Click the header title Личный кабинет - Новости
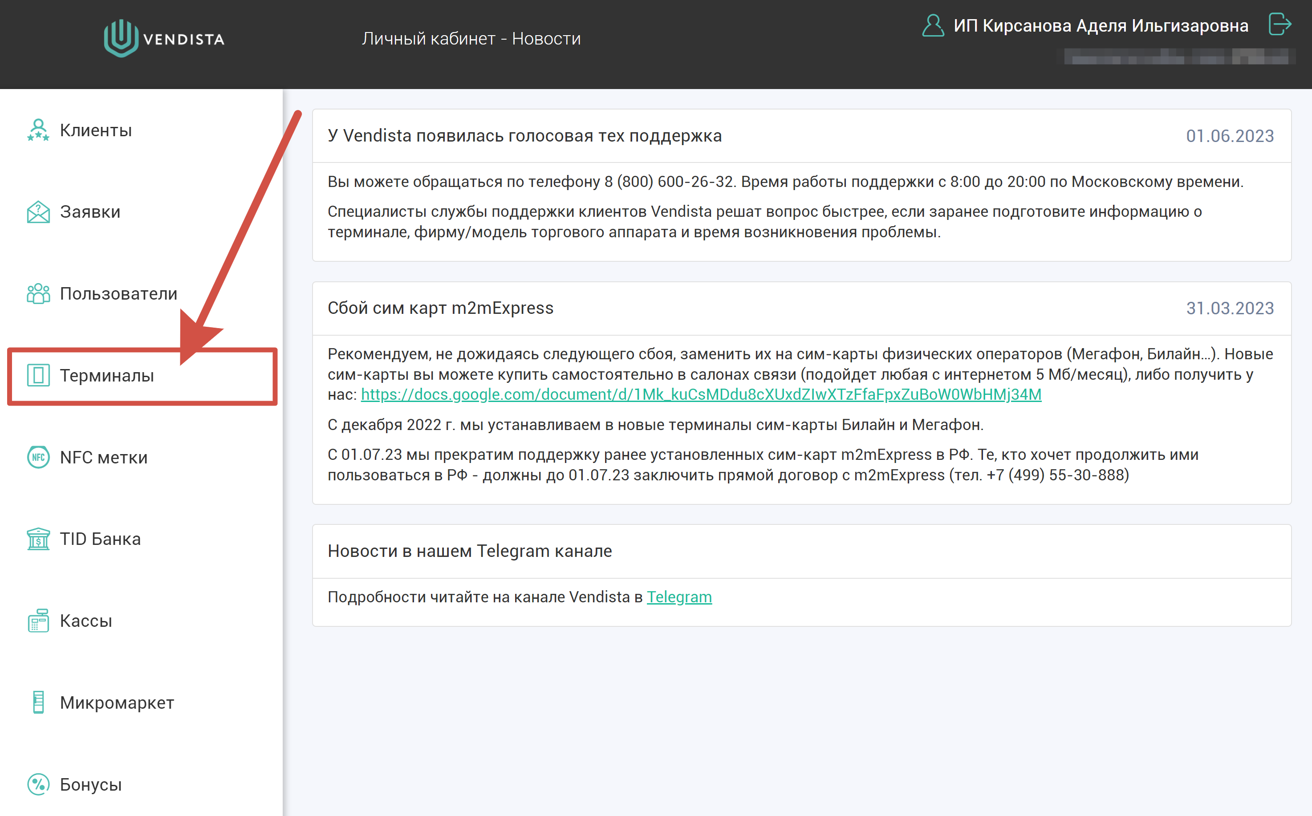The height and width of the screenshot is (816, 1312). point(471,39)
